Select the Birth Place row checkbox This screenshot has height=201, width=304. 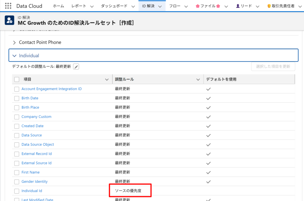(x=17, y=108)
